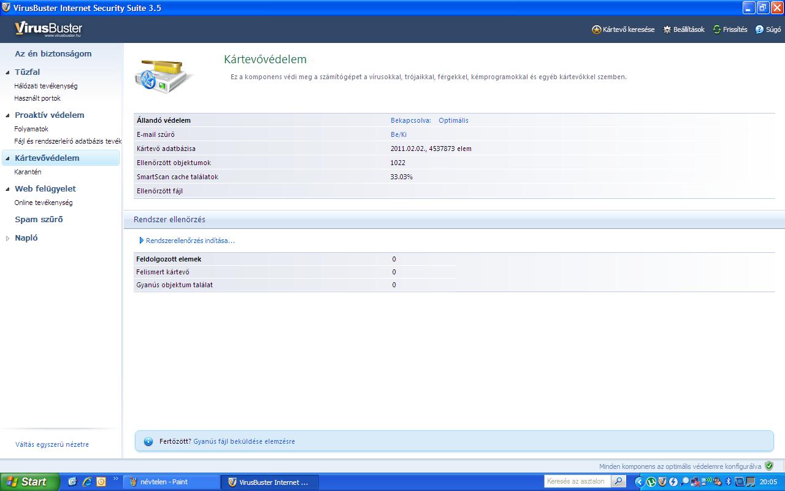Click the Start button
The height and width of the screenshot is (491, 785).
(x=30, y=482)
